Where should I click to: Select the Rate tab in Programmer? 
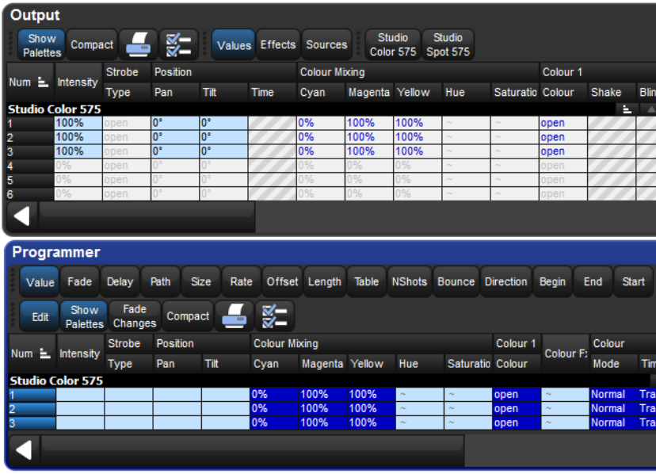coord(241,282)
